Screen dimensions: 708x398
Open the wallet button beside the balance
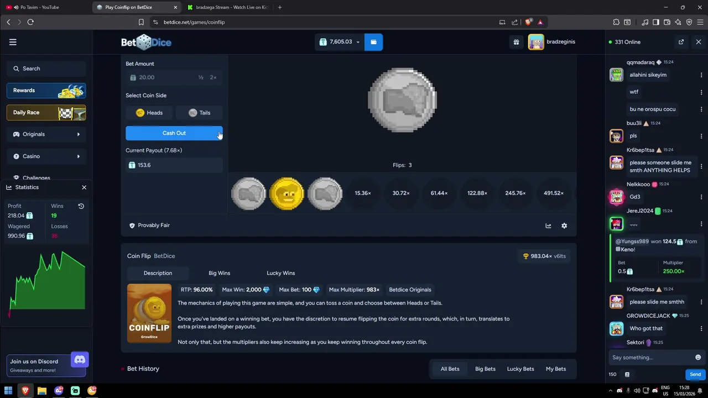373,42
